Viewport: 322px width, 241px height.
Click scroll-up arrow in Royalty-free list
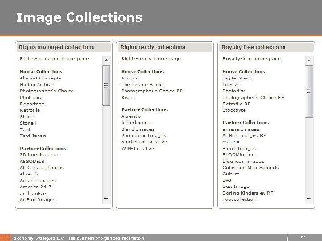tap(309, 60)
